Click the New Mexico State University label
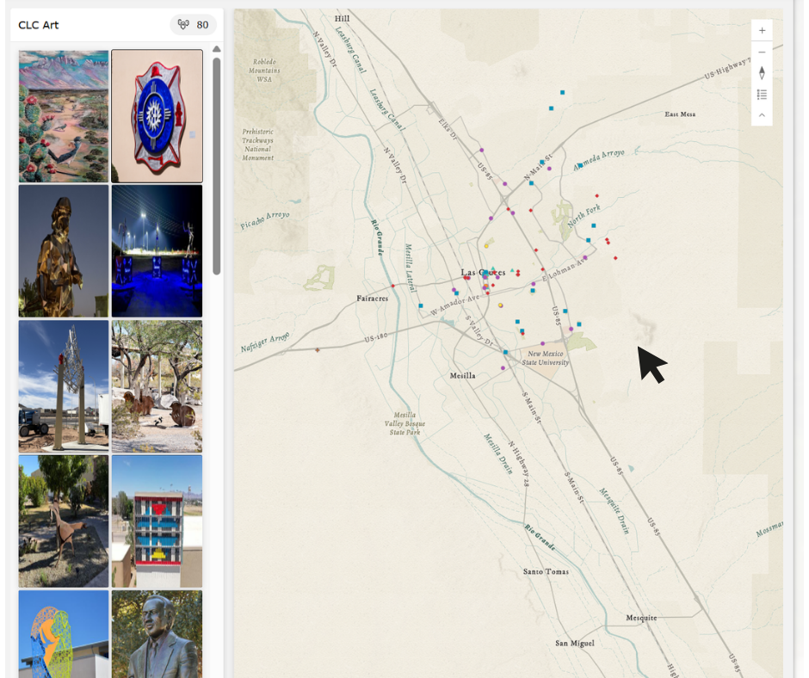809x678 pixels. click(x=546, y=358)
